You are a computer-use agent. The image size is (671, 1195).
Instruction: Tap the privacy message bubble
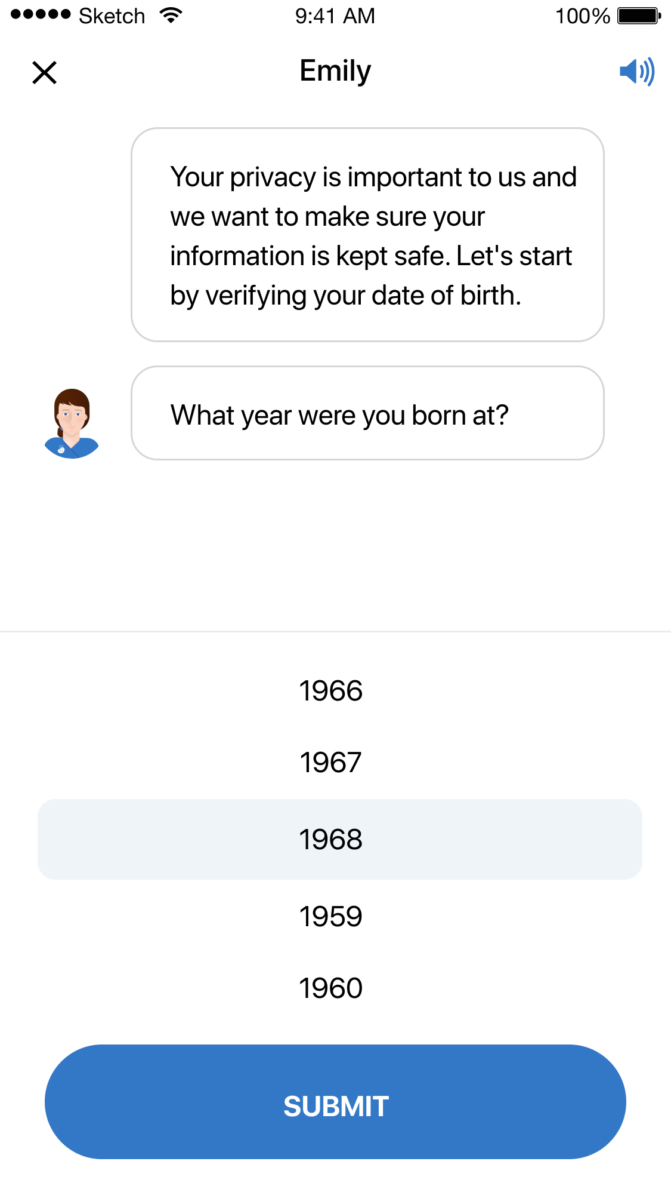pyautogui.click(x=367, y=235)
